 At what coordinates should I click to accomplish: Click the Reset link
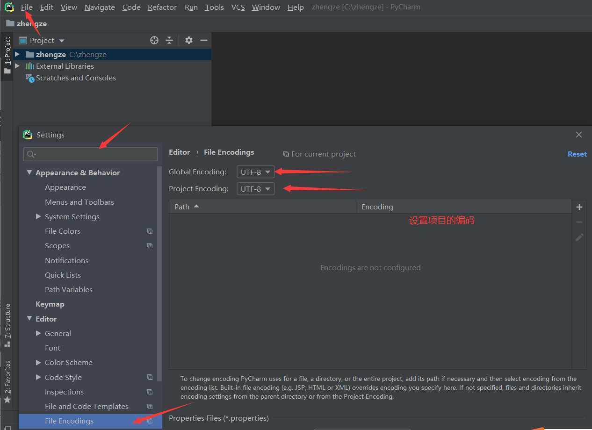(577, 154)
